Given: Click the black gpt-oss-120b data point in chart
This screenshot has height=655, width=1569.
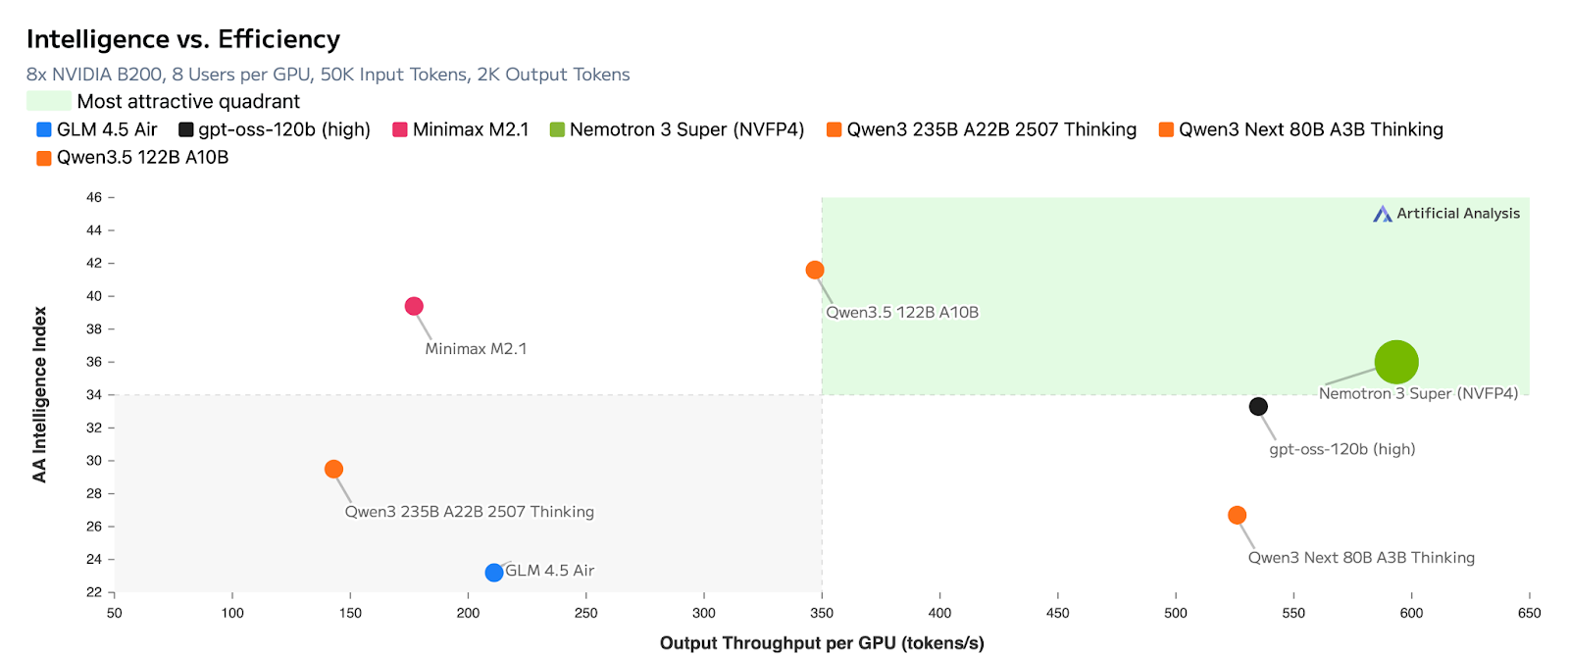Looking at the screenshot, I should point(1258,406).
